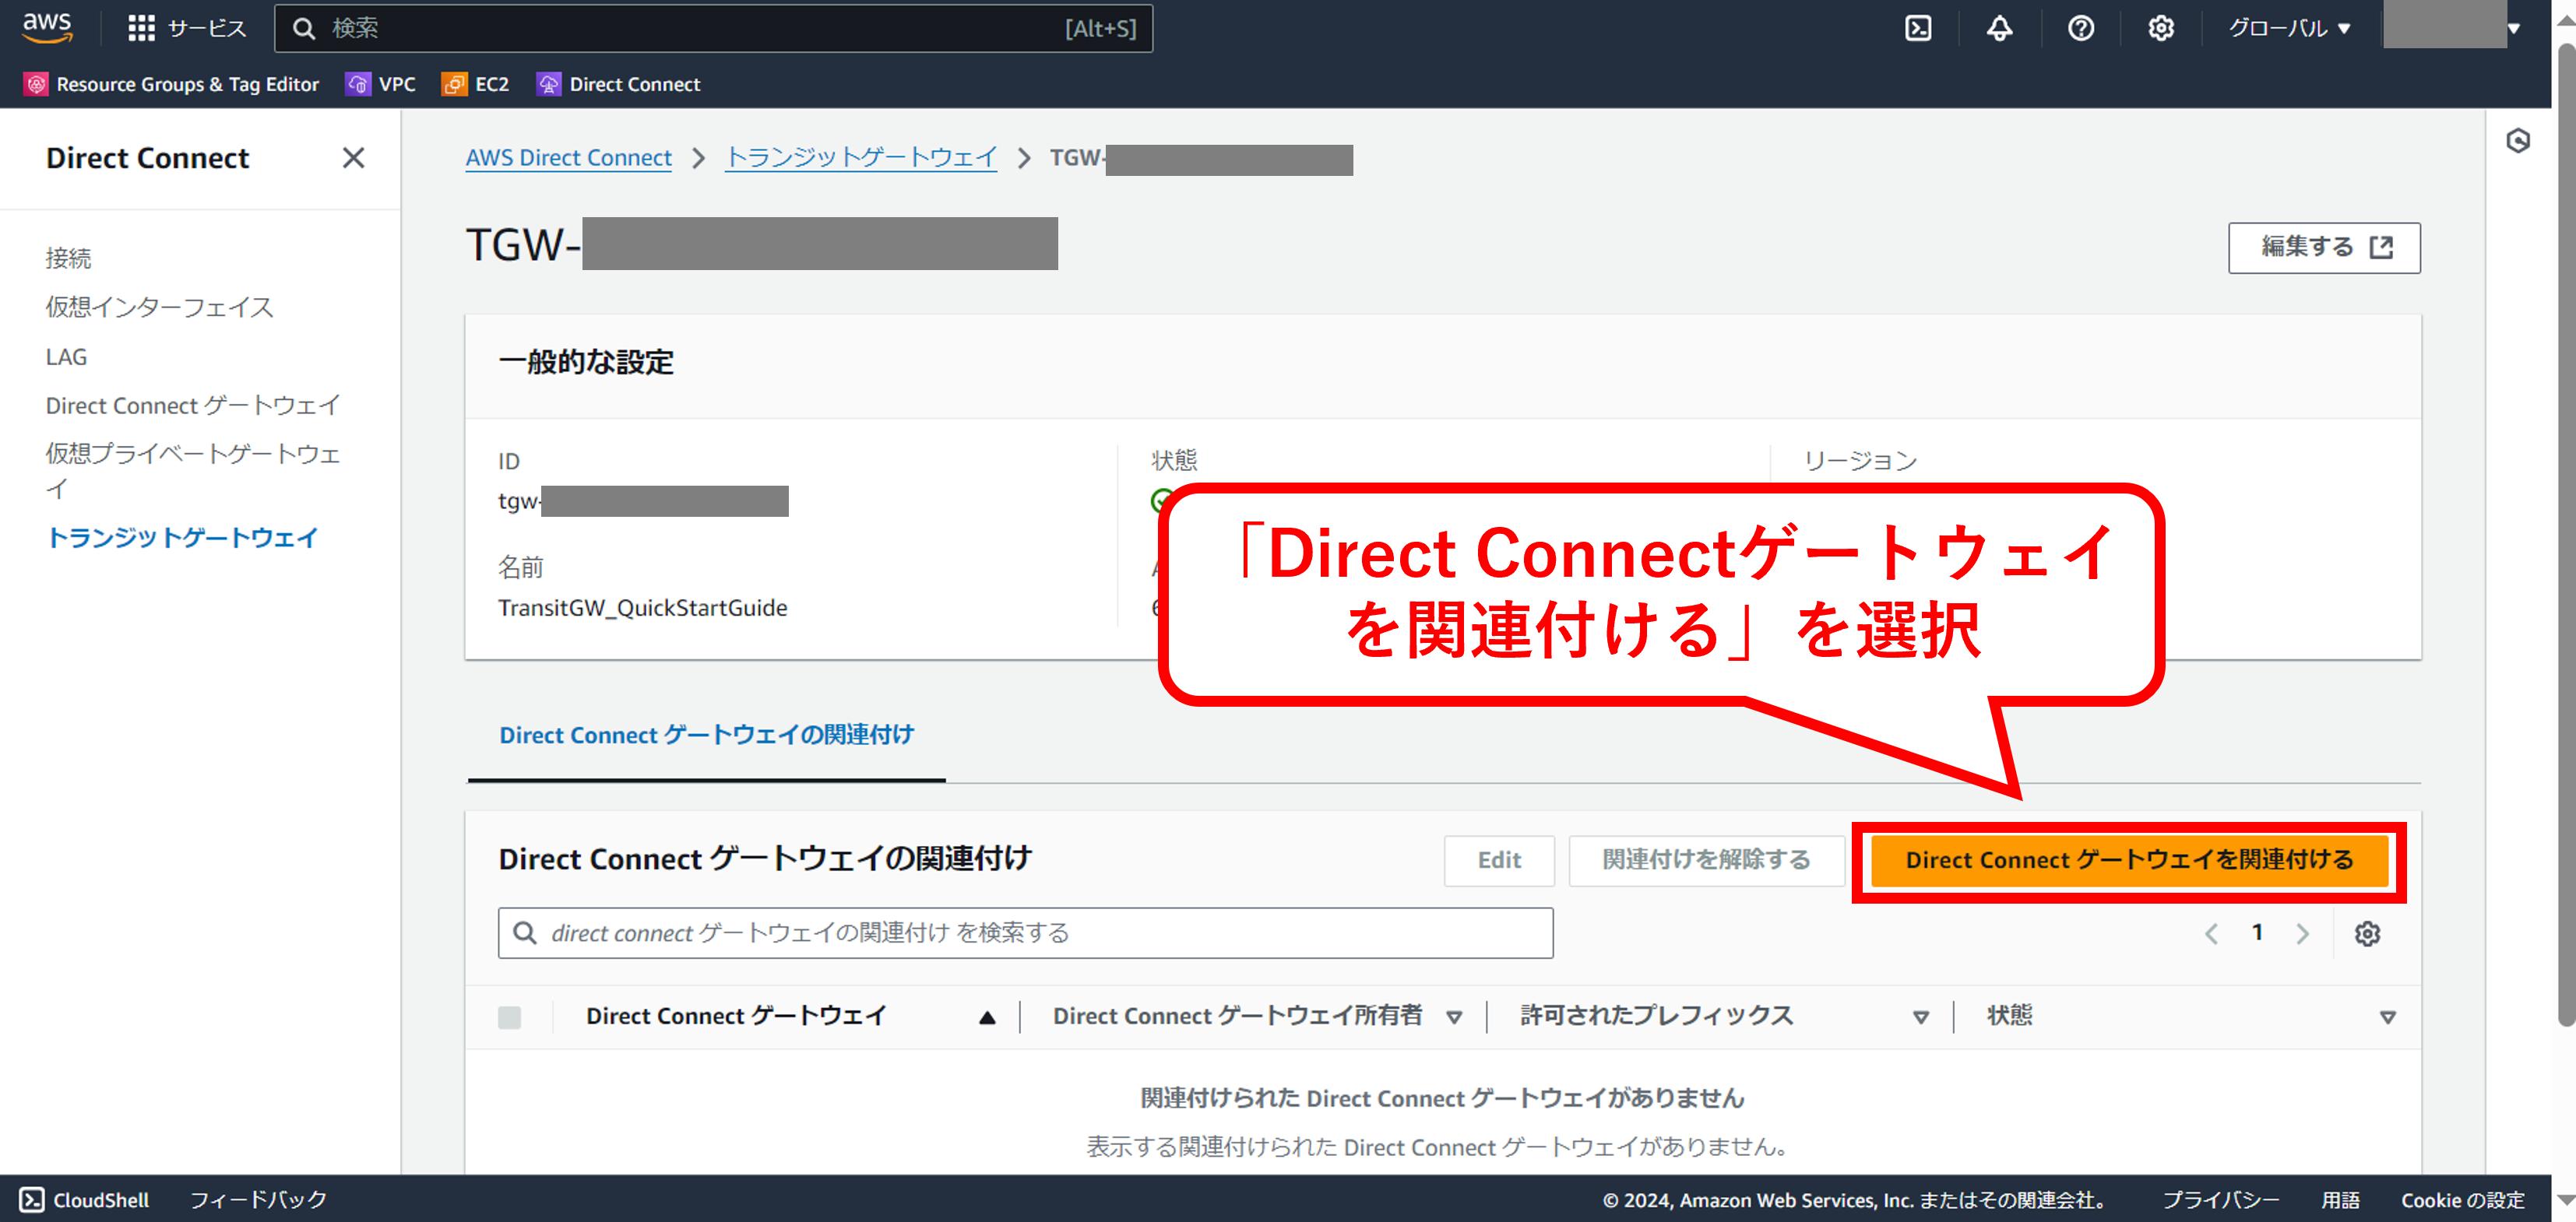Focus the top AWS search field

pos(713,28)
